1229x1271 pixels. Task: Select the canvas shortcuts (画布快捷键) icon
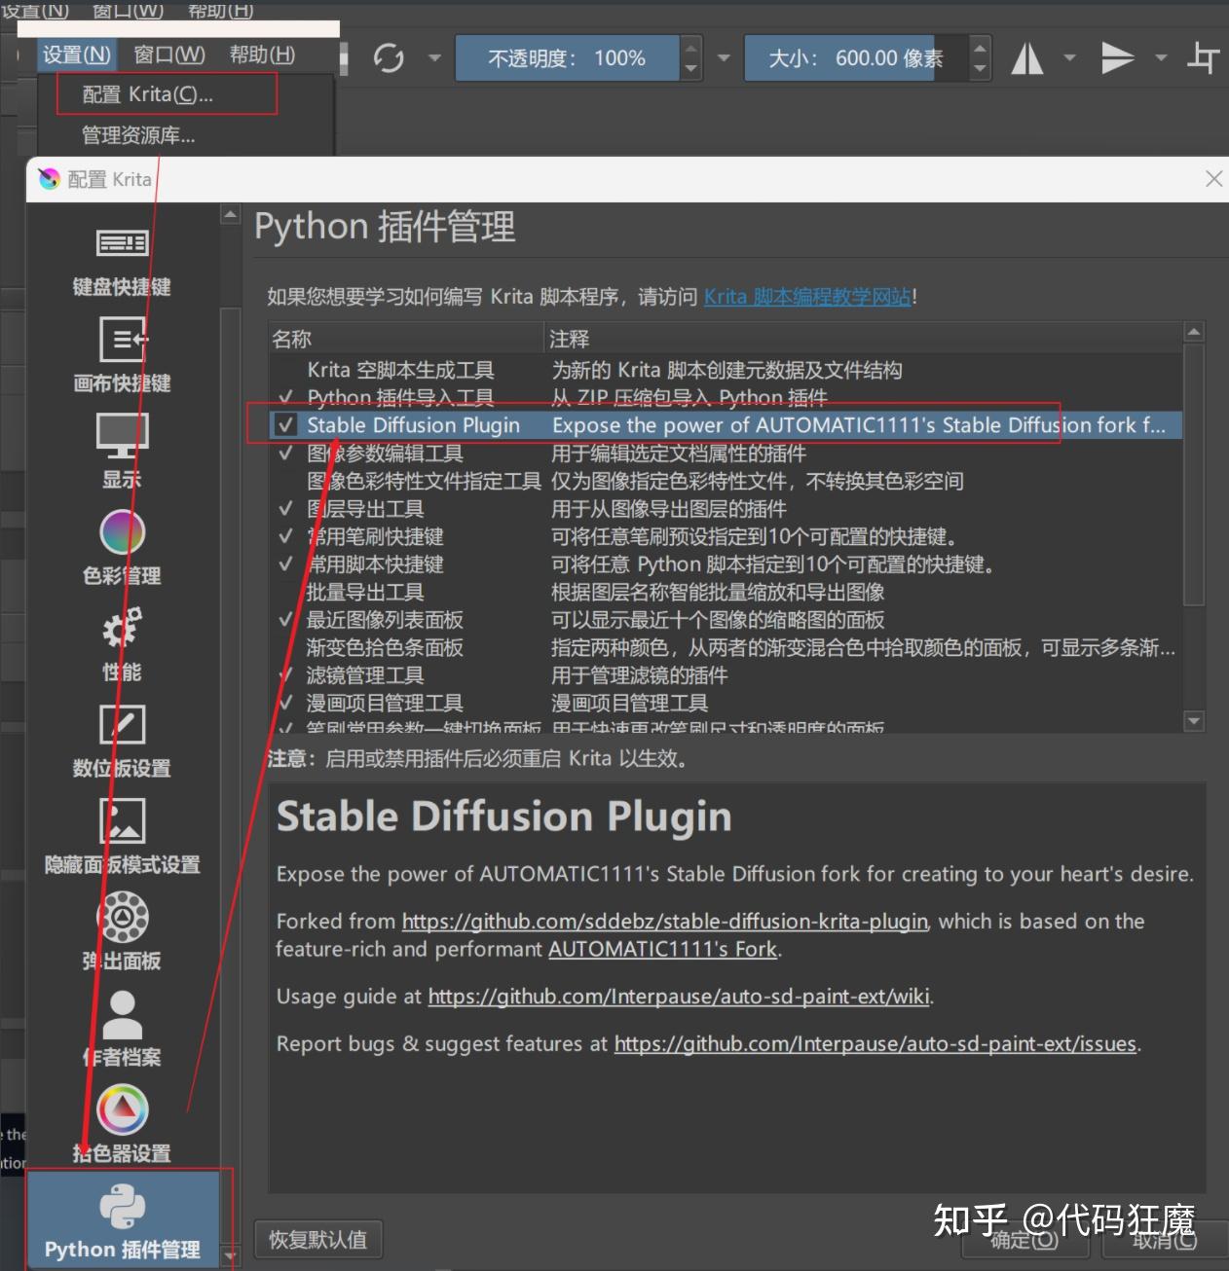point(123,340)
